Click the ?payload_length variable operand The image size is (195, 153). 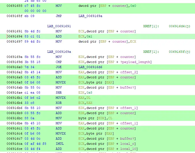click(135, 62)
